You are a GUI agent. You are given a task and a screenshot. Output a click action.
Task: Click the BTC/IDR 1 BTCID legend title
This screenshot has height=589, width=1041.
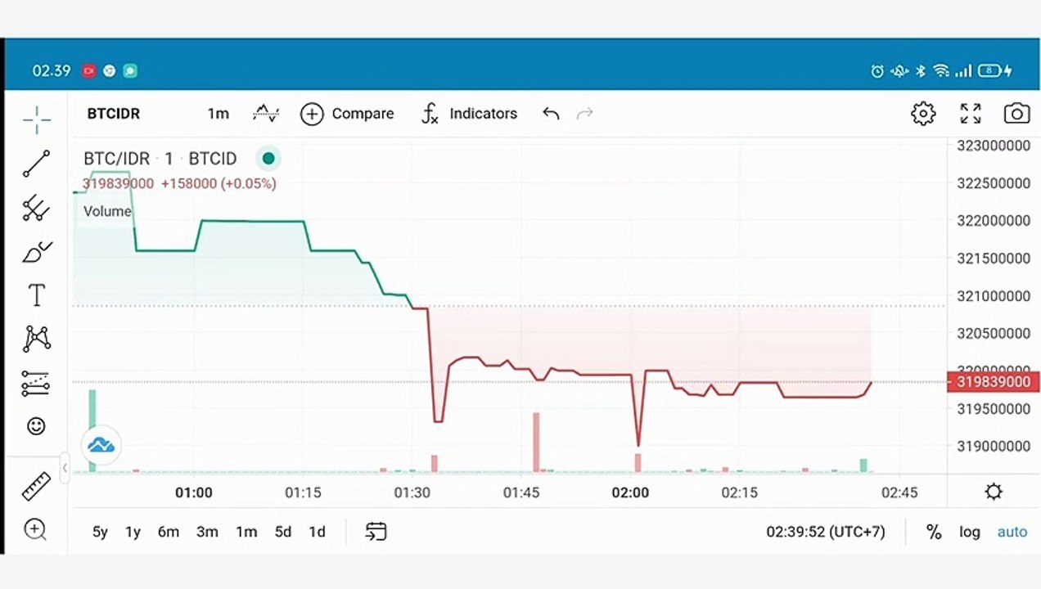pyautogui.click(x=160, y=159)
